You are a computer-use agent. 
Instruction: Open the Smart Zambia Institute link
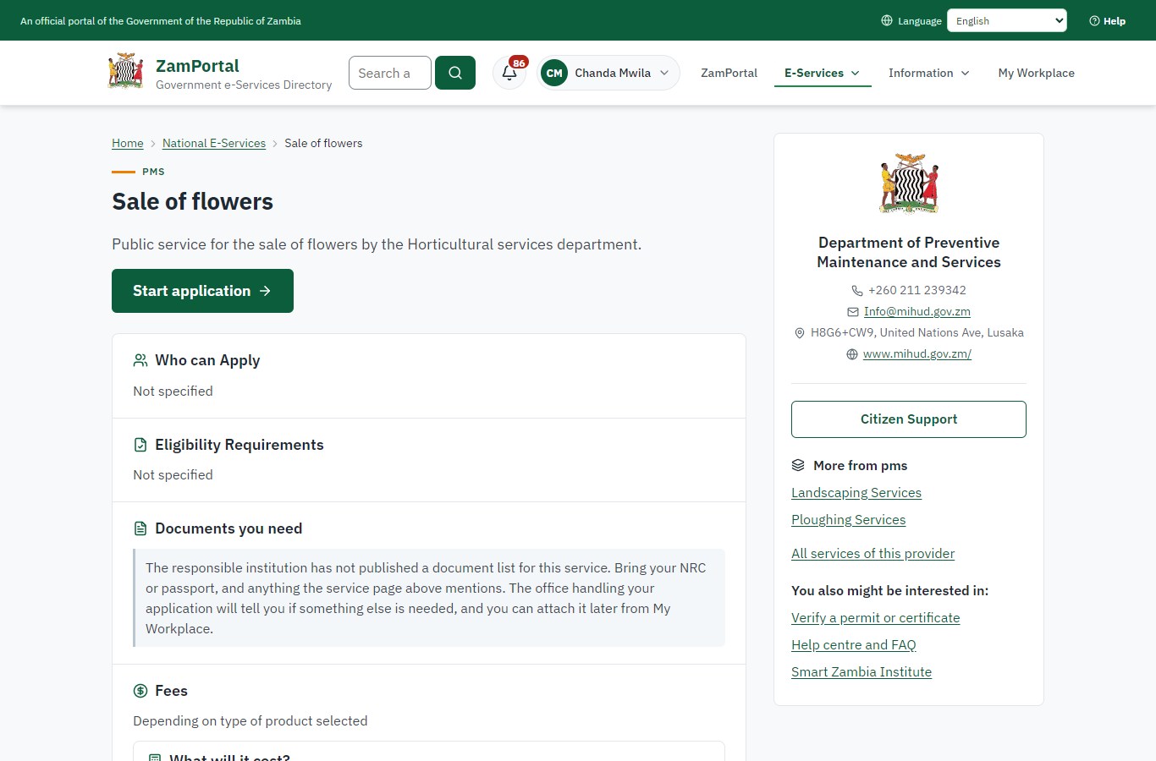pos(861,671)
